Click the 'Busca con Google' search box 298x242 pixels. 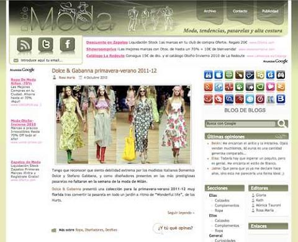(x=240, y=123)
